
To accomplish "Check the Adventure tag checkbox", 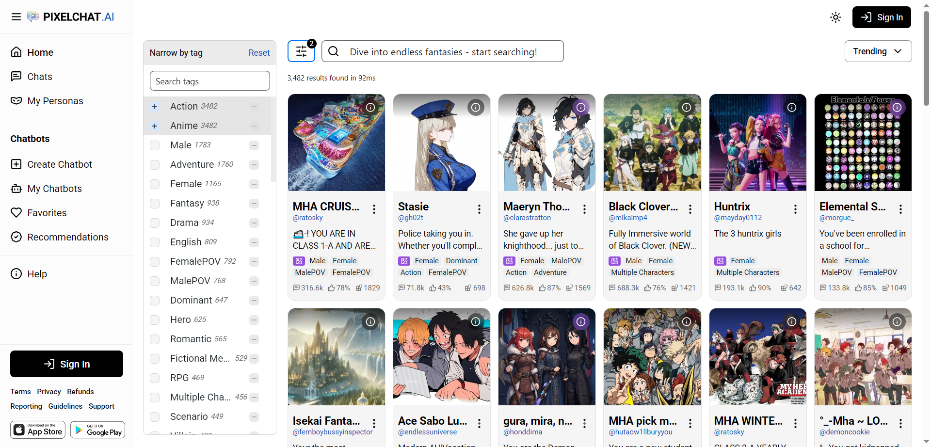I will click(155, 165).
